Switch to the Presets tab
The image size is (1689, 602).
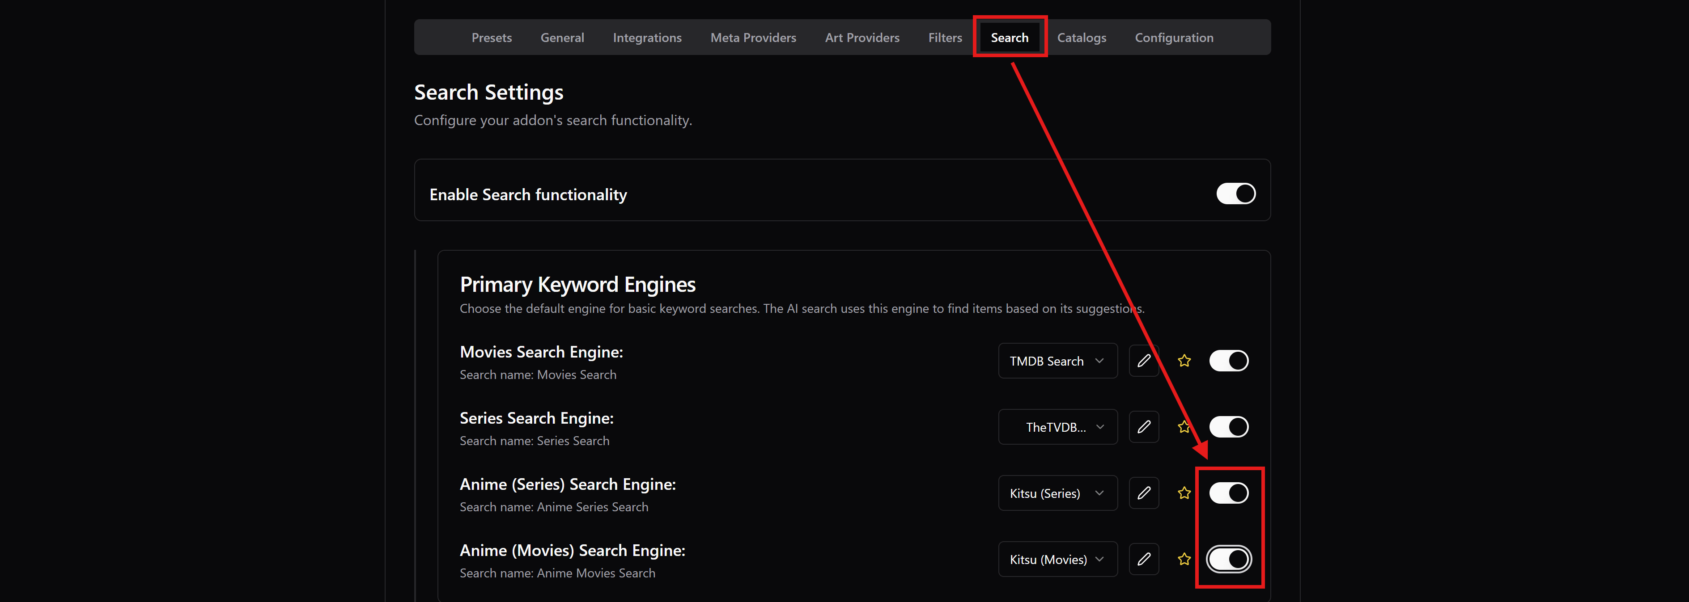point(492,38)
